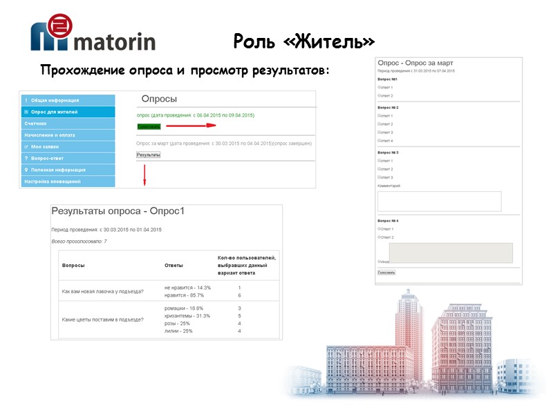Screen dimensions: 553x414
Task: Select ответ 1 for Вопрос №1
Action: click(379, 88)
